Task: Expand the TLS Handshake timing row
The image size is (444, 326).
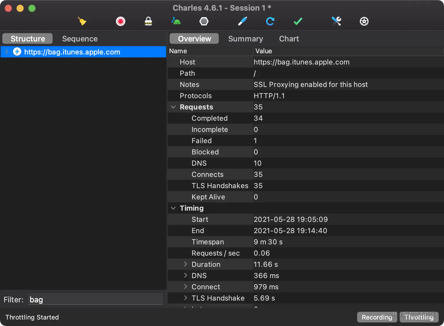Action: (x=186, y=298)
